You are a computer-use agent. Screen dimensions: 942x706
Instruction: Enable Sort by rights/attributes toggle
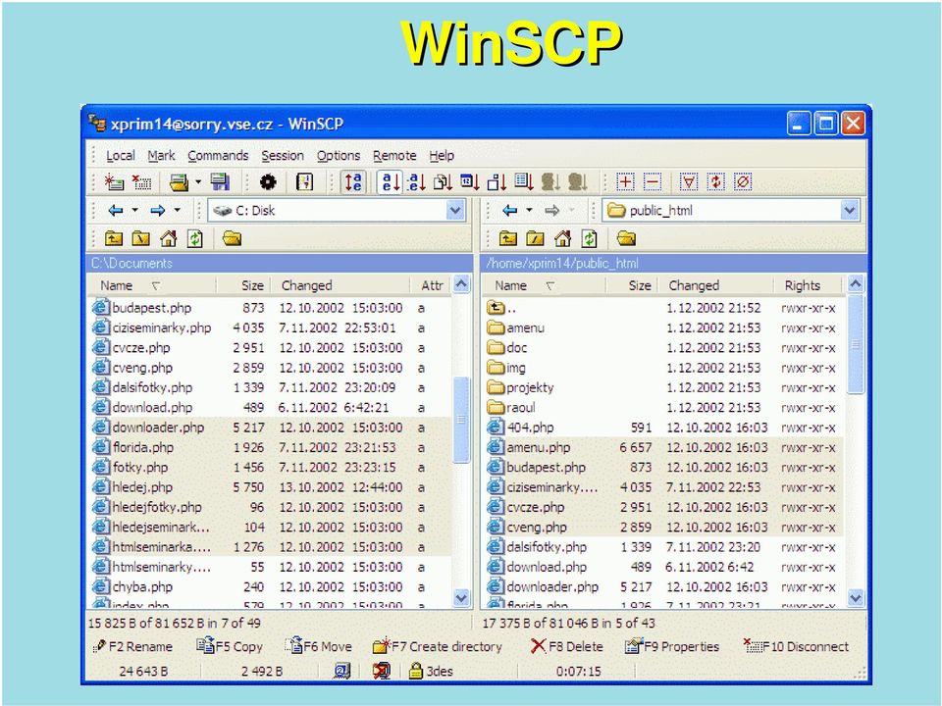tap(524, 182)
